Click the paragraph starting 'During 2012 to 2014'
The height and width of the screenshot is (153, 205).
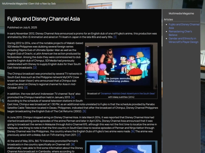(45, 55)
